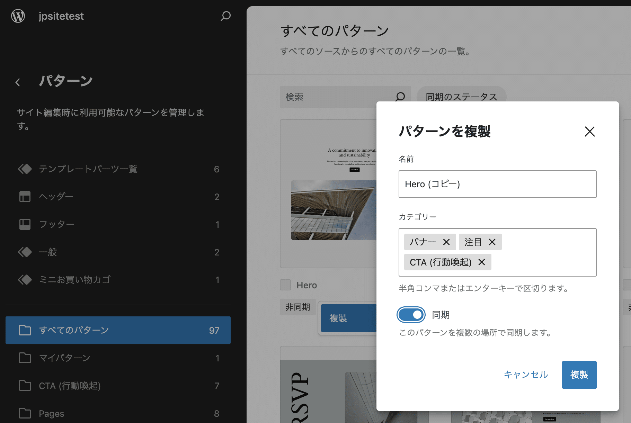The width and height of the screenshot is (631, 423).
Task: Click the ヘッダー panel icon
Action: [x=25, y=197]
